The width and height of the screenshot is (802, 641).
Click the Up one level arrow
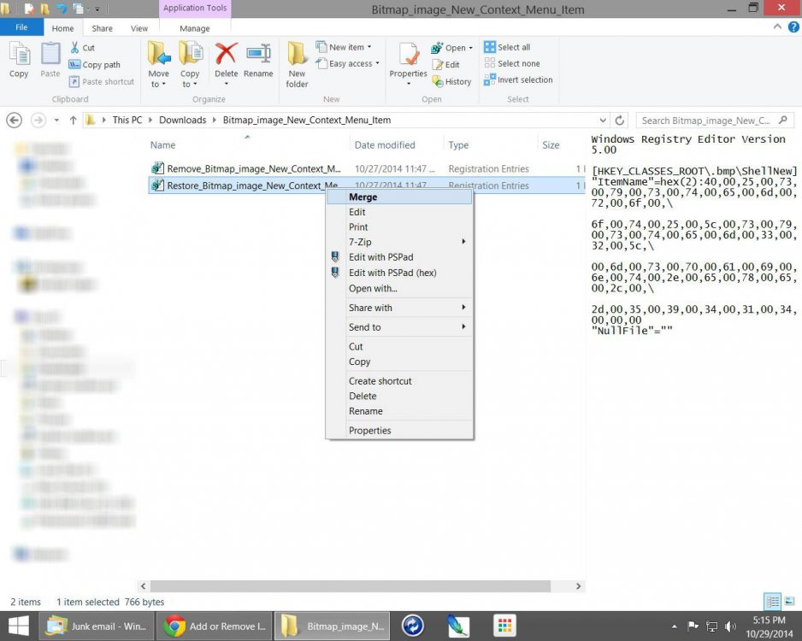click(74, 121)
